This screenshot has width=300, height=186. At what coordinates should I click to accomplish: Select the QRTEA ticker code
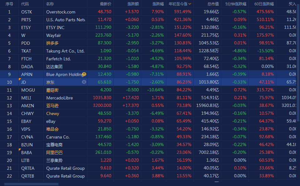(28, 168)
